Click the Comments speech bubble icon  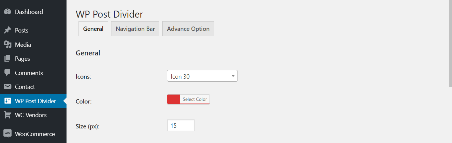8,73
